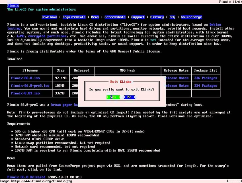
Task: Click the Size column header
Action: point(61,70)
